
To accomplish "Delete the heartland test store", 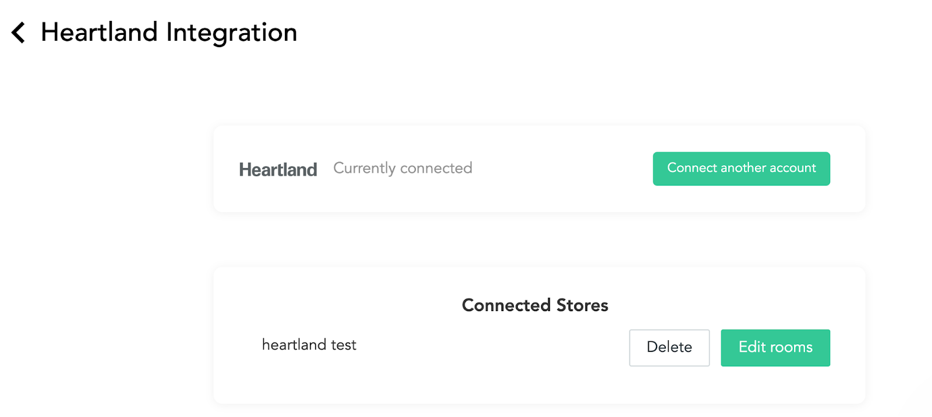I will pos(669,347).
